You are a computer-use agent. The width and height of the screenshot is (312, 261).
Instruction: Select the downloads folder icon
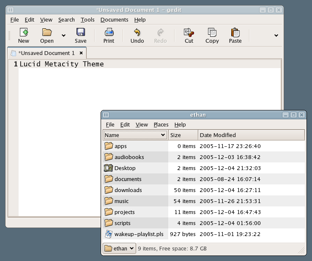[109, 190]
